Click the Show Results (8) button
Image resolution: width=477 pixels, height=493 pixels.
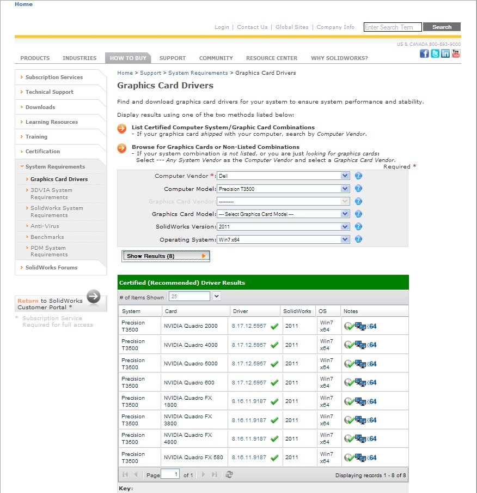pyautogui.click(x=166, y=256)
